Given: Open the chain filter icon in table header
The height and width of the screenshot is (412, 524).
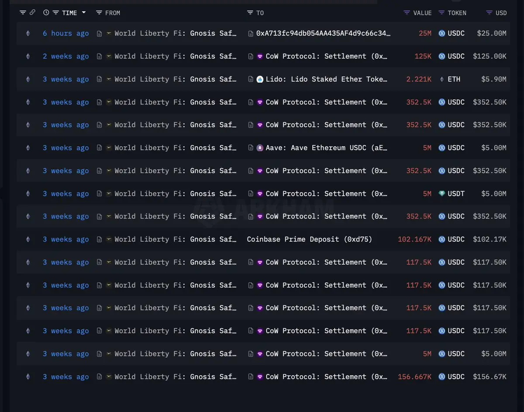Looking at the screenshot, I should point(23,13).
